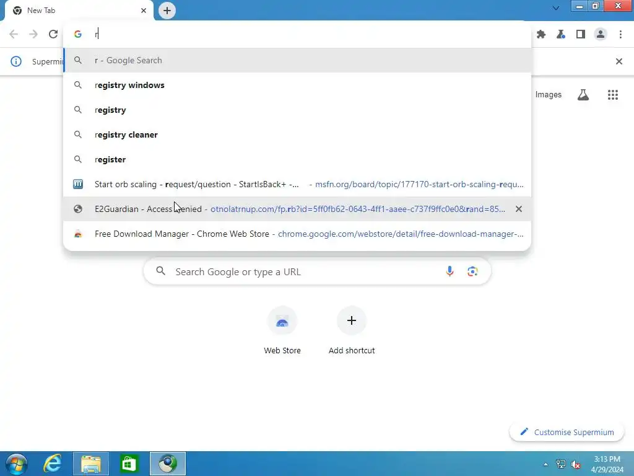Open the Extensions puzzle icon

[541, 35]
